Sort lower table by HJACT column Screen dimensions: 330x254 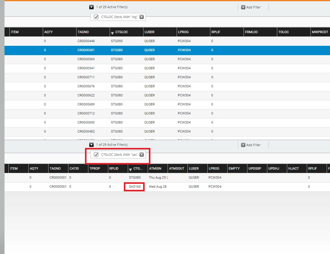297,168
